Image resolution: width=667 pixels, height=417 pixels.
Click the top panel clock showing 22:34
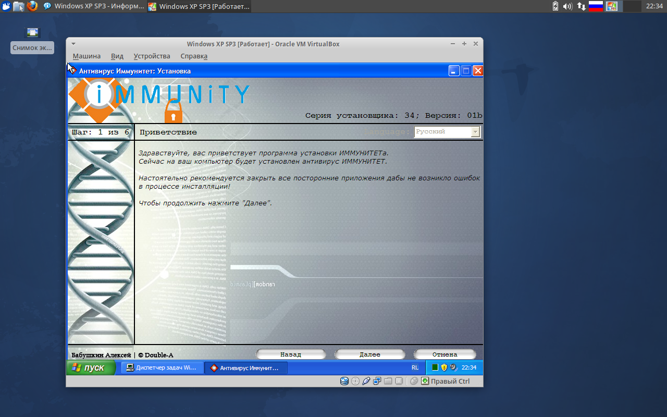(654, 6)
